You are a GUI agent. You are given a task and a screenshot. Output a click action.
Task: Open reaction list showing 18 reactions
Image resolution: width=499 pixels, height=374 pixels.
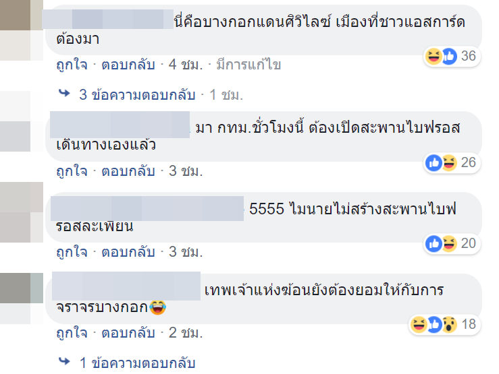(444, 325)
